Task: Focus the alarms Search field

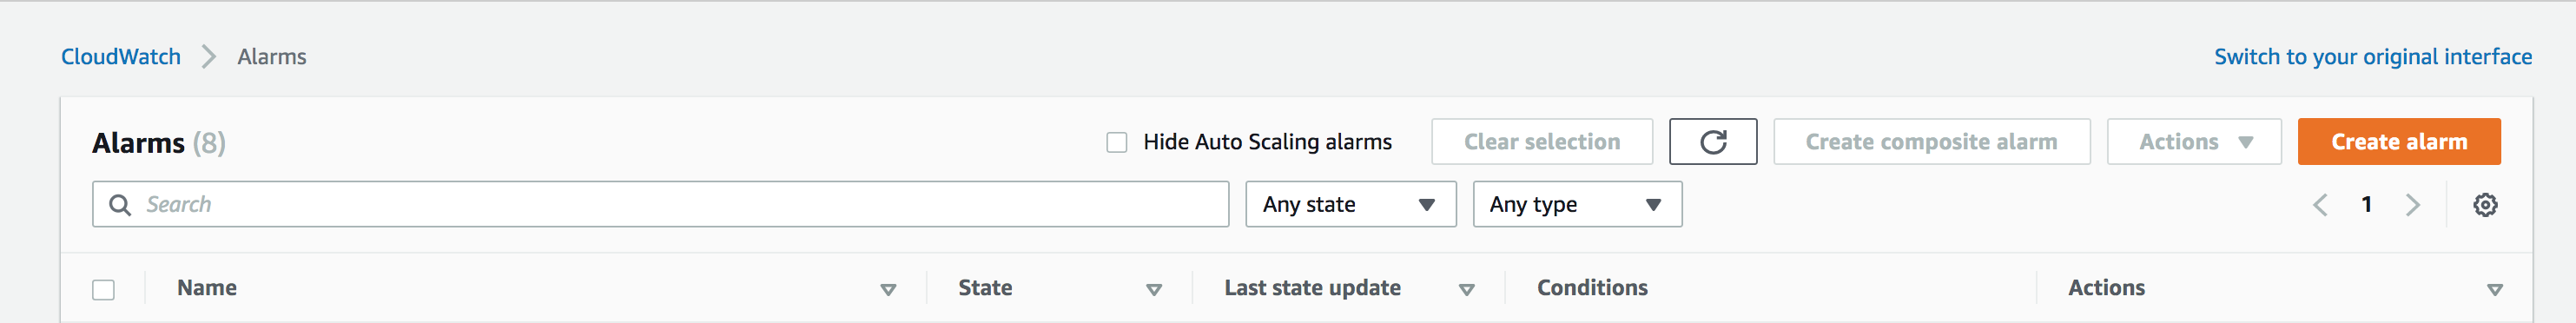Action: pos(660,204)
